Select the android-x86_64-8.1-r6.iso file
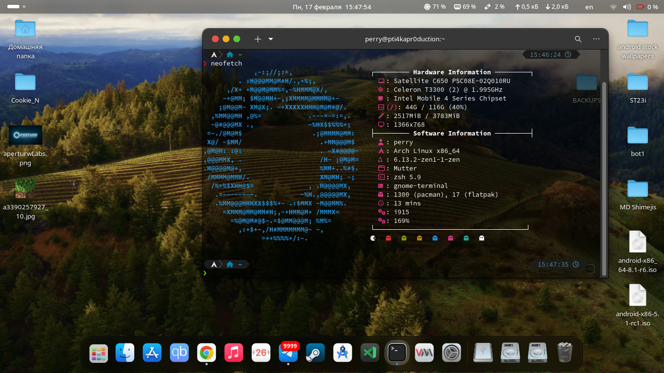Screen dimensions: 664x373 click(x=637, y=242)
